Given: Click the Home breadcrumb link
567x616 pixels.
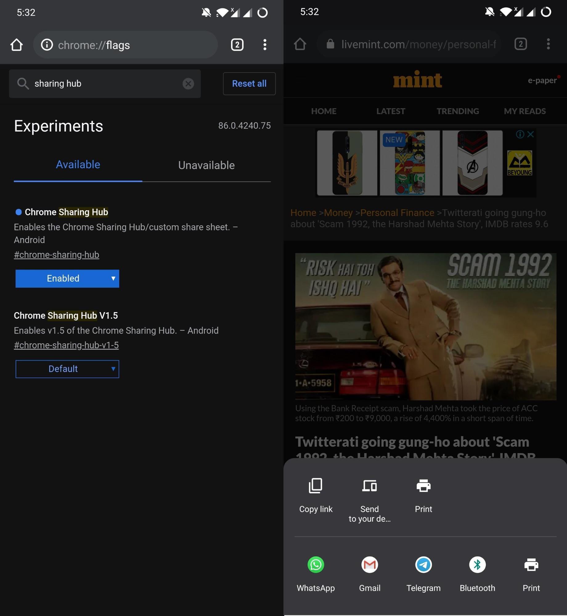Looking at the screenshot, I should (303, 213).
